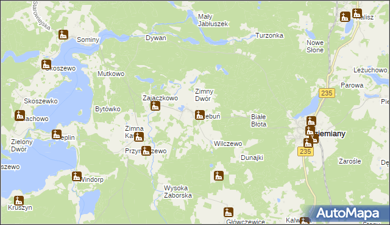Select the Turzonka label

(269, 35)
